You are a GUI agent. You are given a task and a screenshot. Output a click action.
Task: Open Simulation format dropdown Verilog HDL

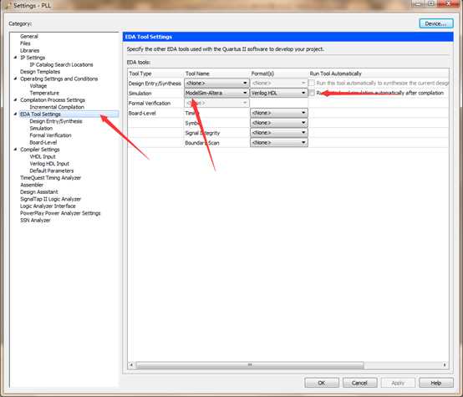coord(279,93)
